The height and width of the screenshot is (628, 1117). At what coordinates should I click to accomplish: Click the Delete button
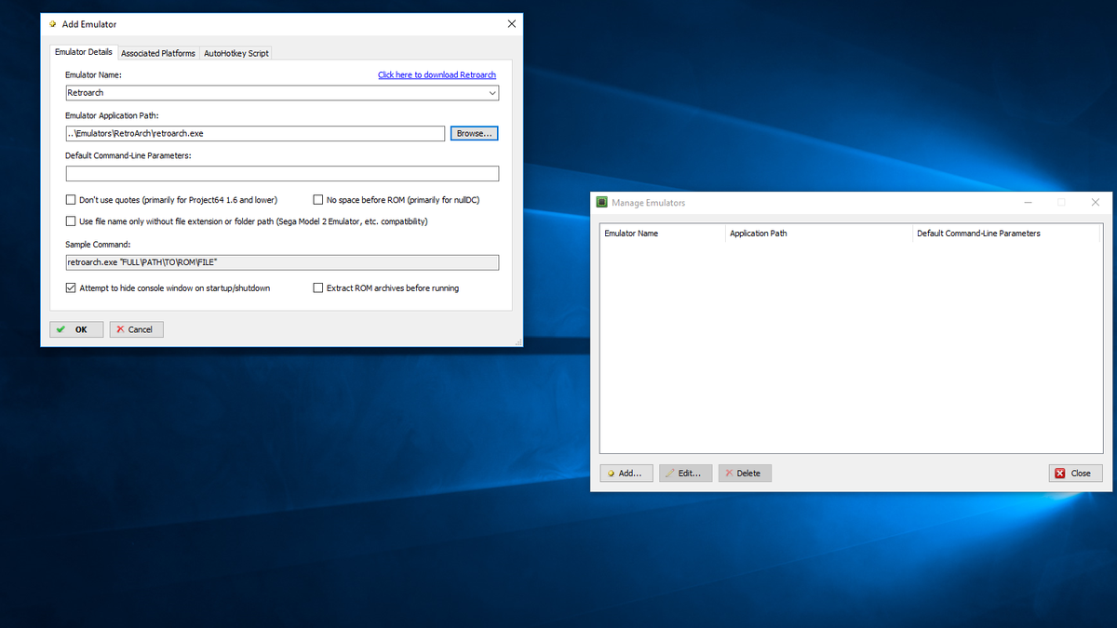click(x=745, y=473)
